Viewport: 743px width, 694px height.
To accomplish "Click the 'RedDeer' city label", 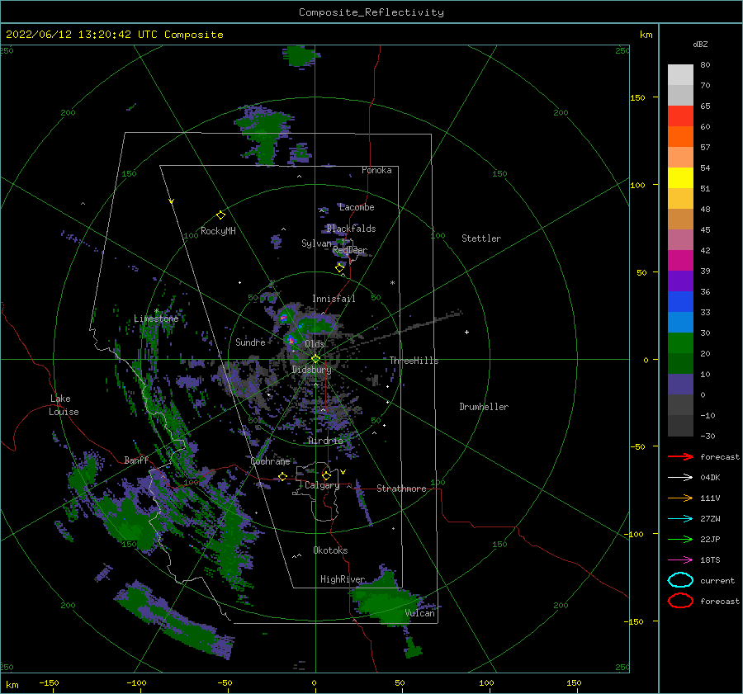I will tap(350, 250).
